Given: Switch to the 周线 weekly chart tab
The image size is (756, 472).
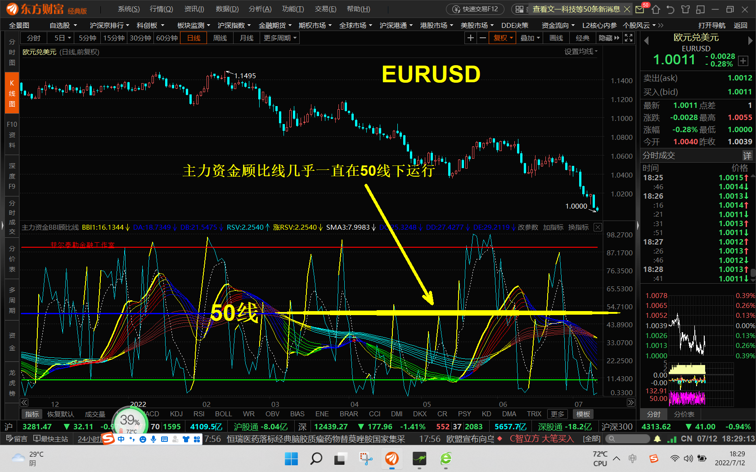Looking at the screenshot, I should pos(220,38).
